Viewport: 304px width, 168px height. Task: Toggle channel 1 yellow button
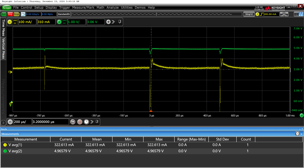point(9,22)
